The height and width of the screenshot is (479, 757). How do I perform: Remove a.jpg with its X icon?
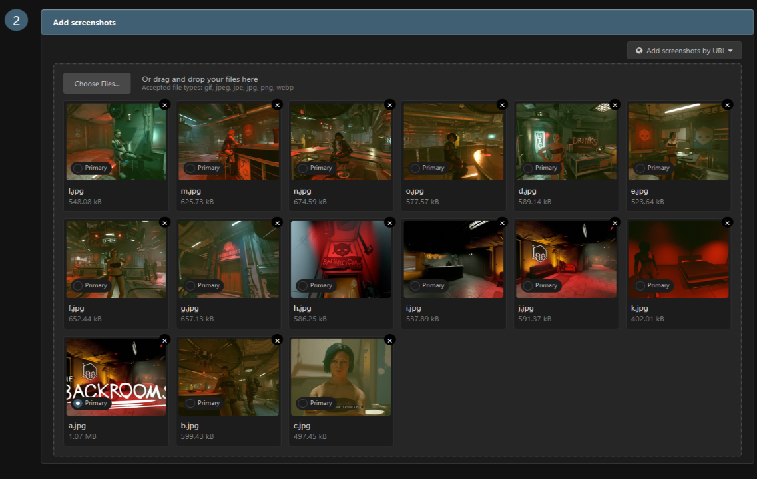pos(164,340)
